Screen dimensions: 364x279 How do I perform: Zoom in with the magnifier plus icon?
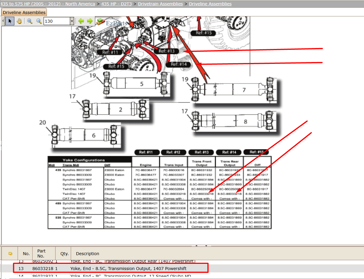point(30,21)
